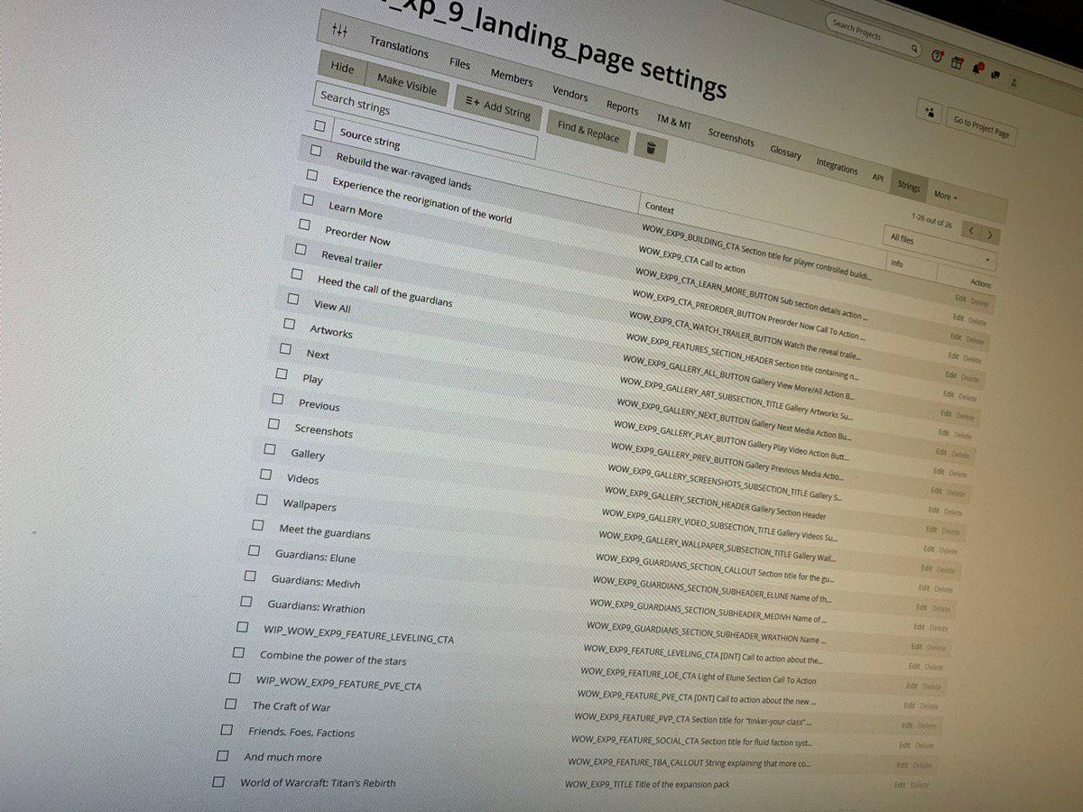Click Edit for the Learn More row
The width and height of the screenshot is (1083, 812).
[x=954, y=337]
